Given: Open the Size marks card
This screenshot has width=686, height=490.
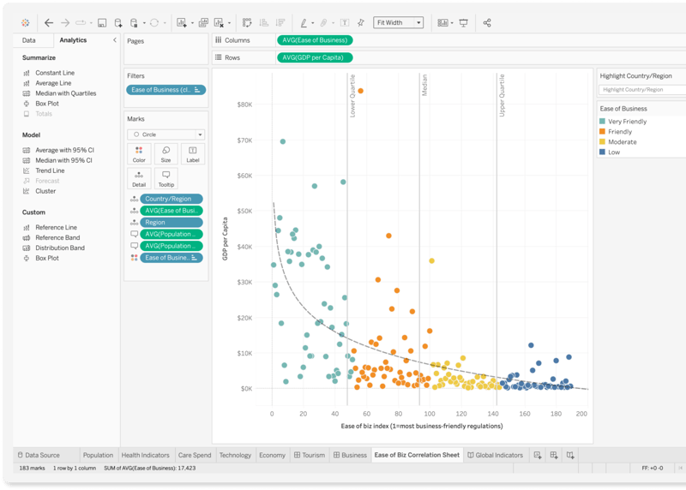Looking at the screenshot, I should [165, 154].
